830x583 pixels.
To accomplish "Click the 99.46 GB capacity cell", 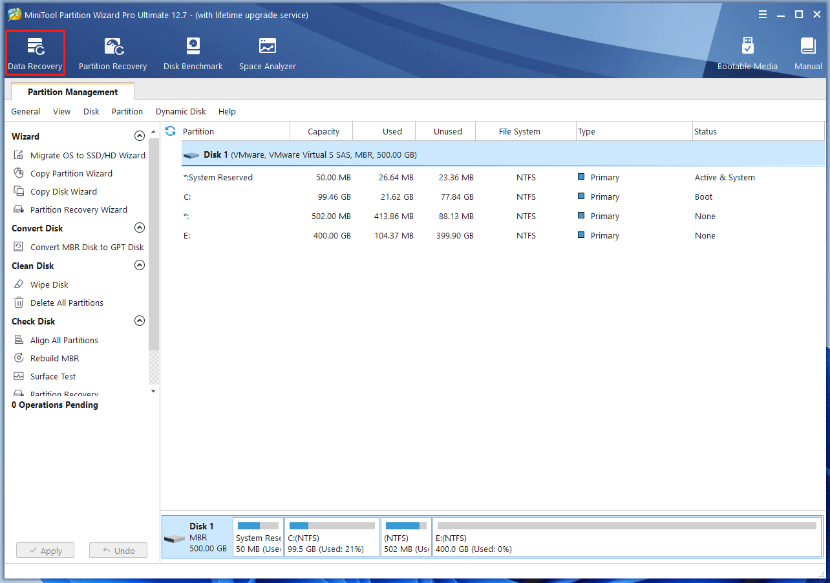I will [x=334, y=196].
